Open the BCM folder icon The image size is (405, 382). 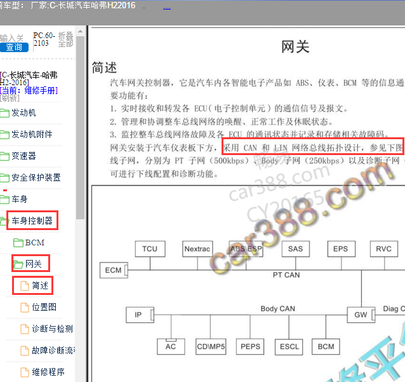(x=18, y=243)
